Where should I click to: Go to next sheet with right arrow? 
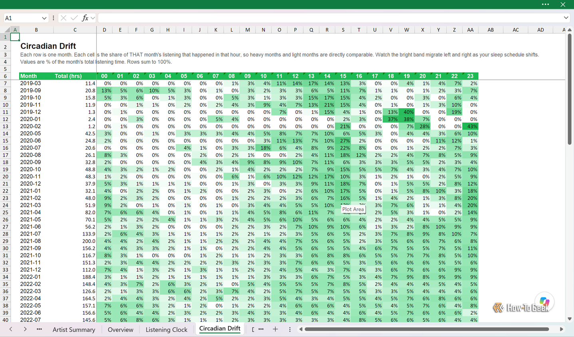coord(25,329)
